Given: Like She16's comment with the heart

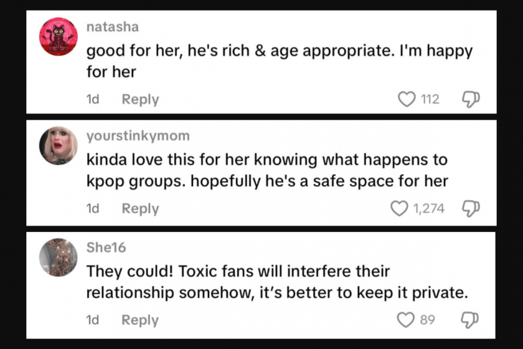Looking at the screenshot, I should 407,320.
